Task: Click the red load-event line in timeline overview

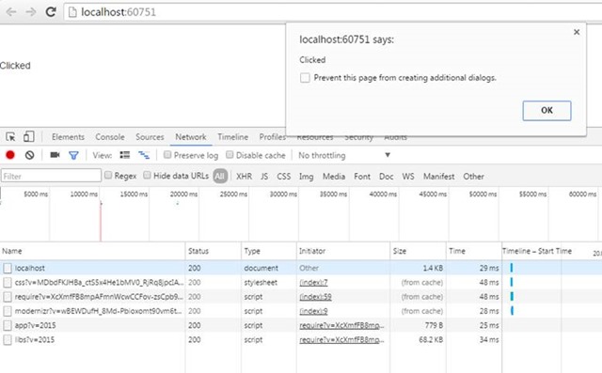Action: [x=101, y=221]
